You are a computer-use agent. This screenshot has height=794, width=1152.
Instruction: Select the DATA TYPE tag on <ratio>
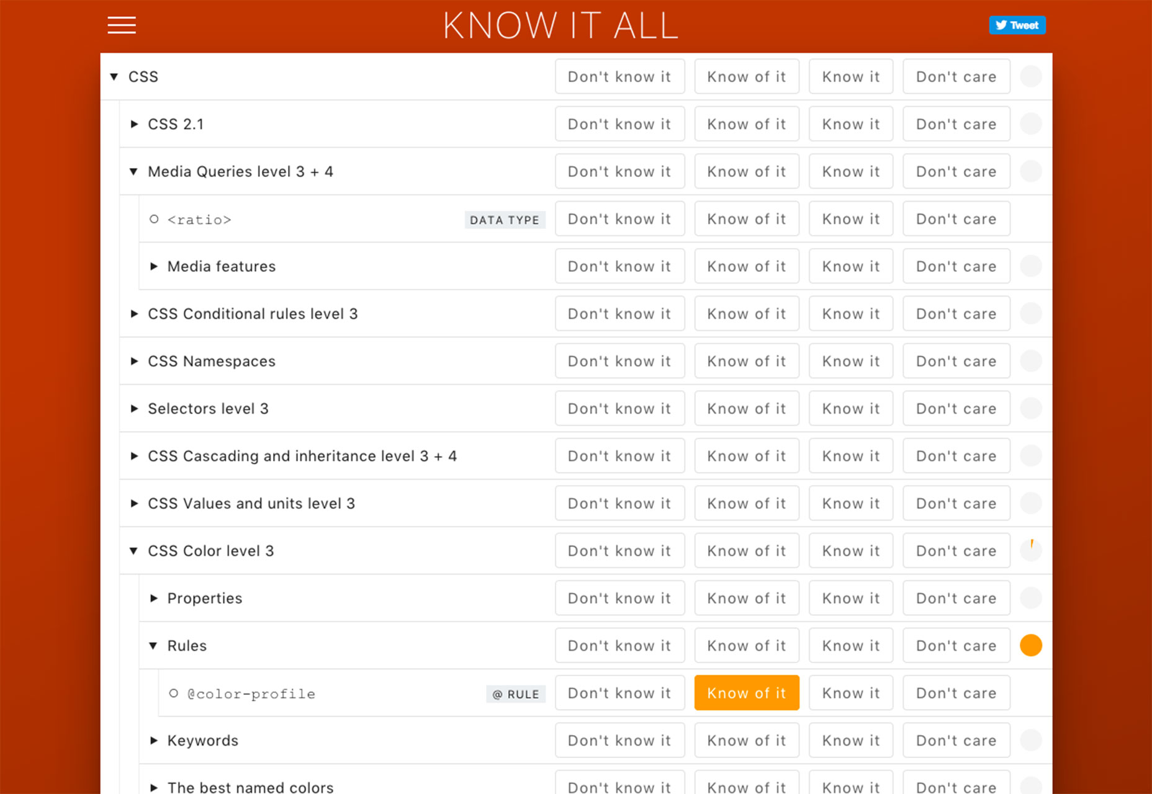[x=505, y=220]
